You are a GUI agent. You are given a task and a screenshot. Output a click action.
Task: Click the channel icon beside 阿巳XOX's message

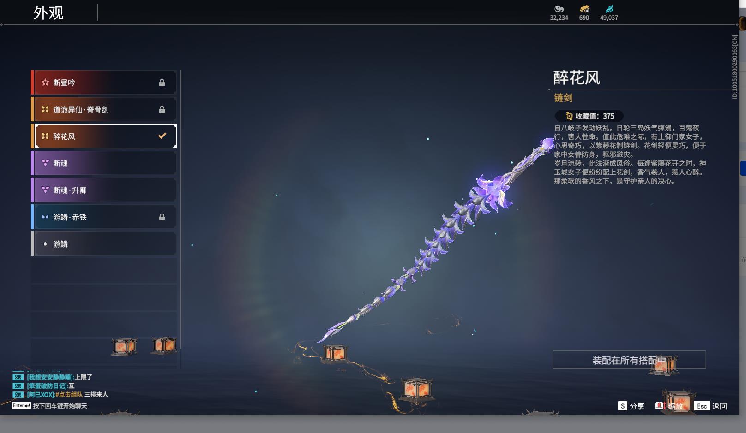click(18, 395)
